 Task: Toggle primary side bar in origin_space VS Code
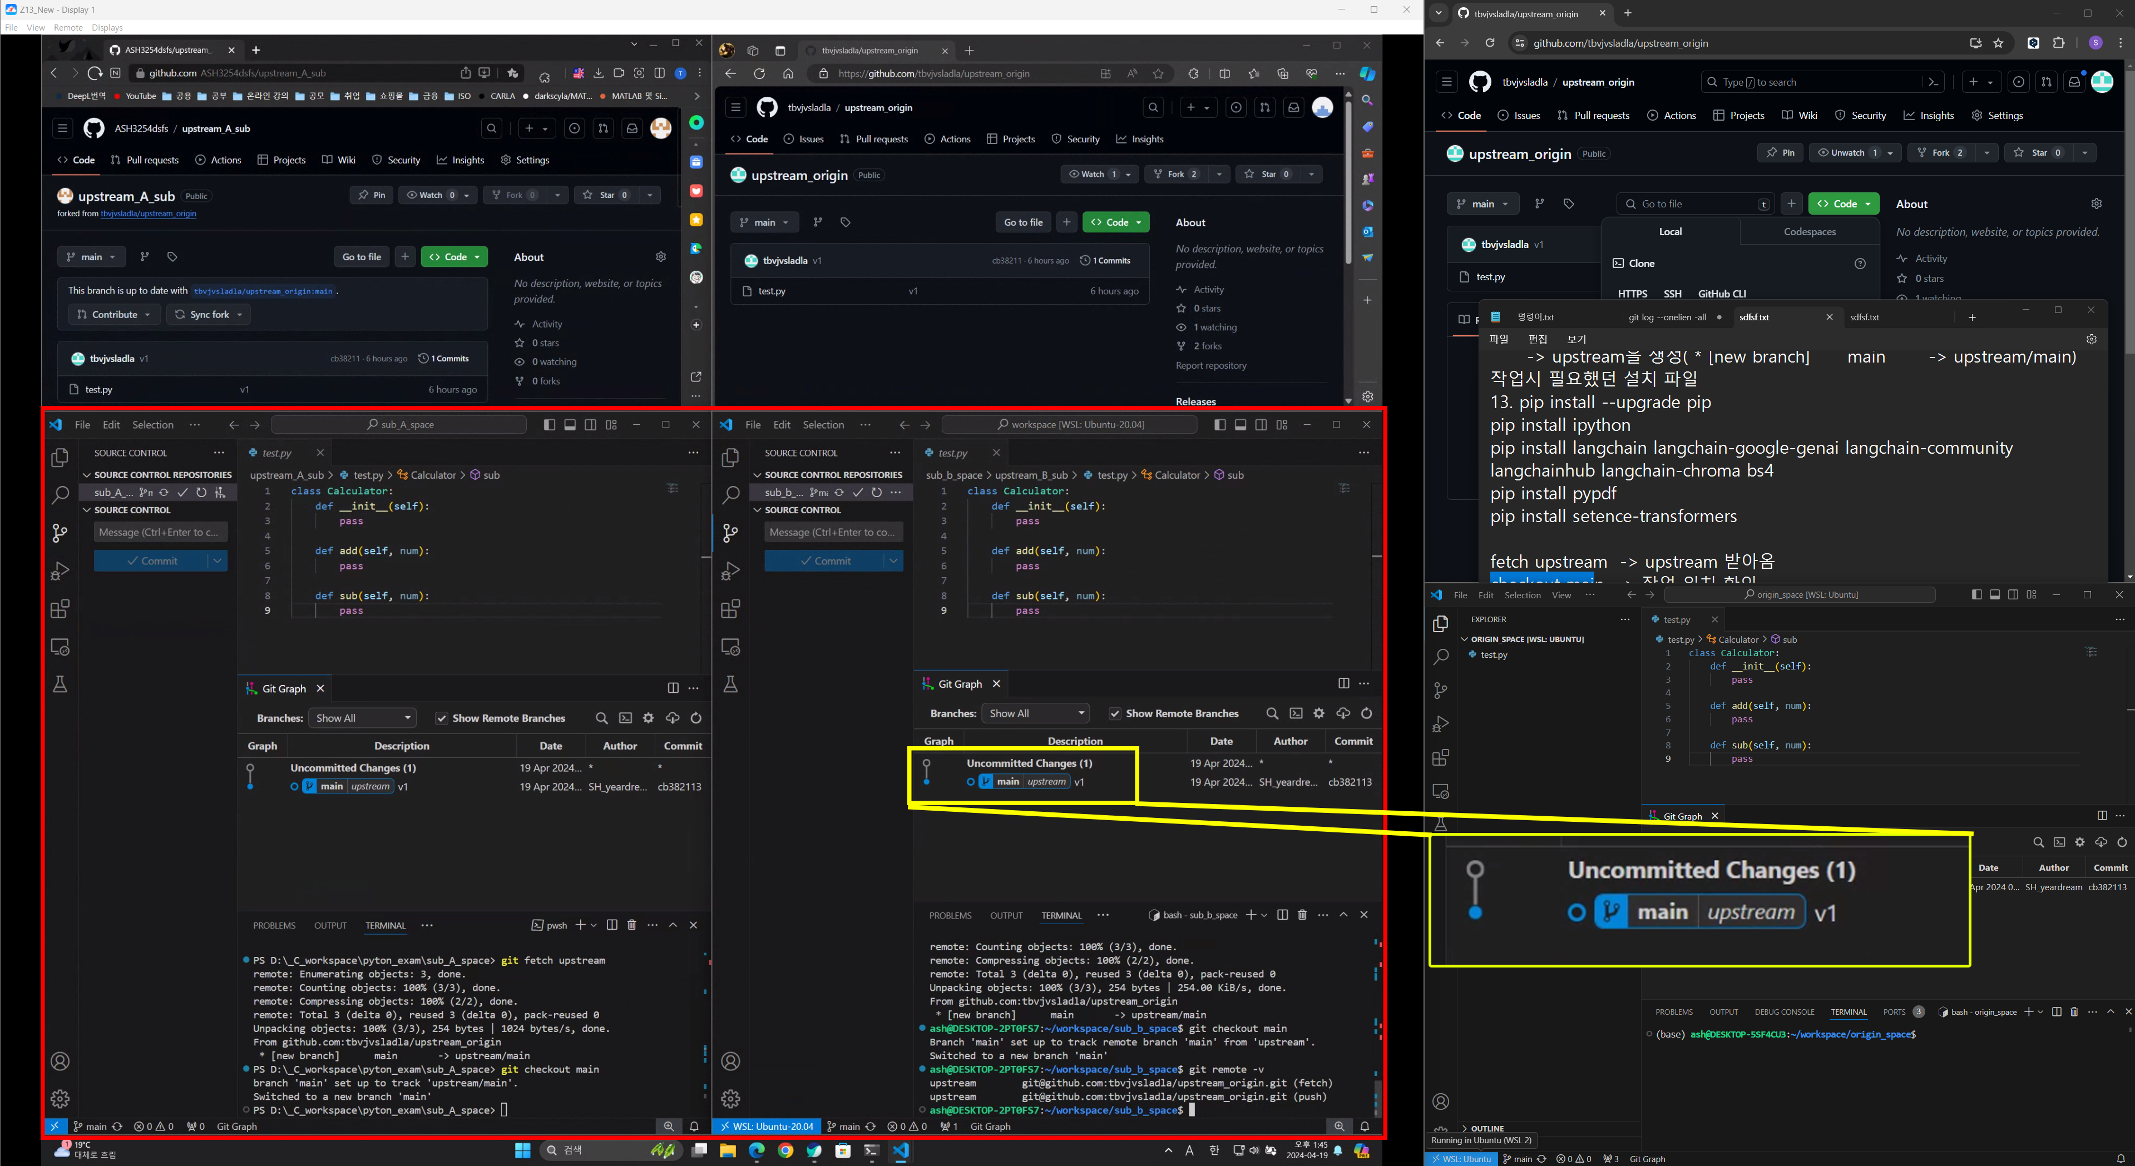[1976, 594]
